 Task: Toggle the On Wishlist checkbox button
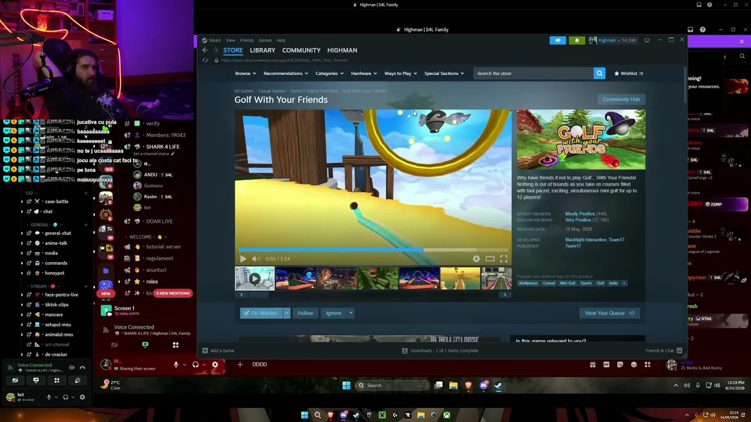pyautogui.click(x=261, y=313)
